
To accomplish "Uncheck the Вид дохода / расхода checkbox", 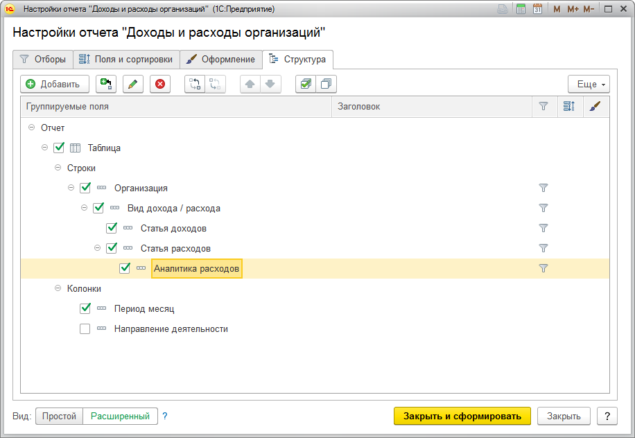I will point(98,208).
